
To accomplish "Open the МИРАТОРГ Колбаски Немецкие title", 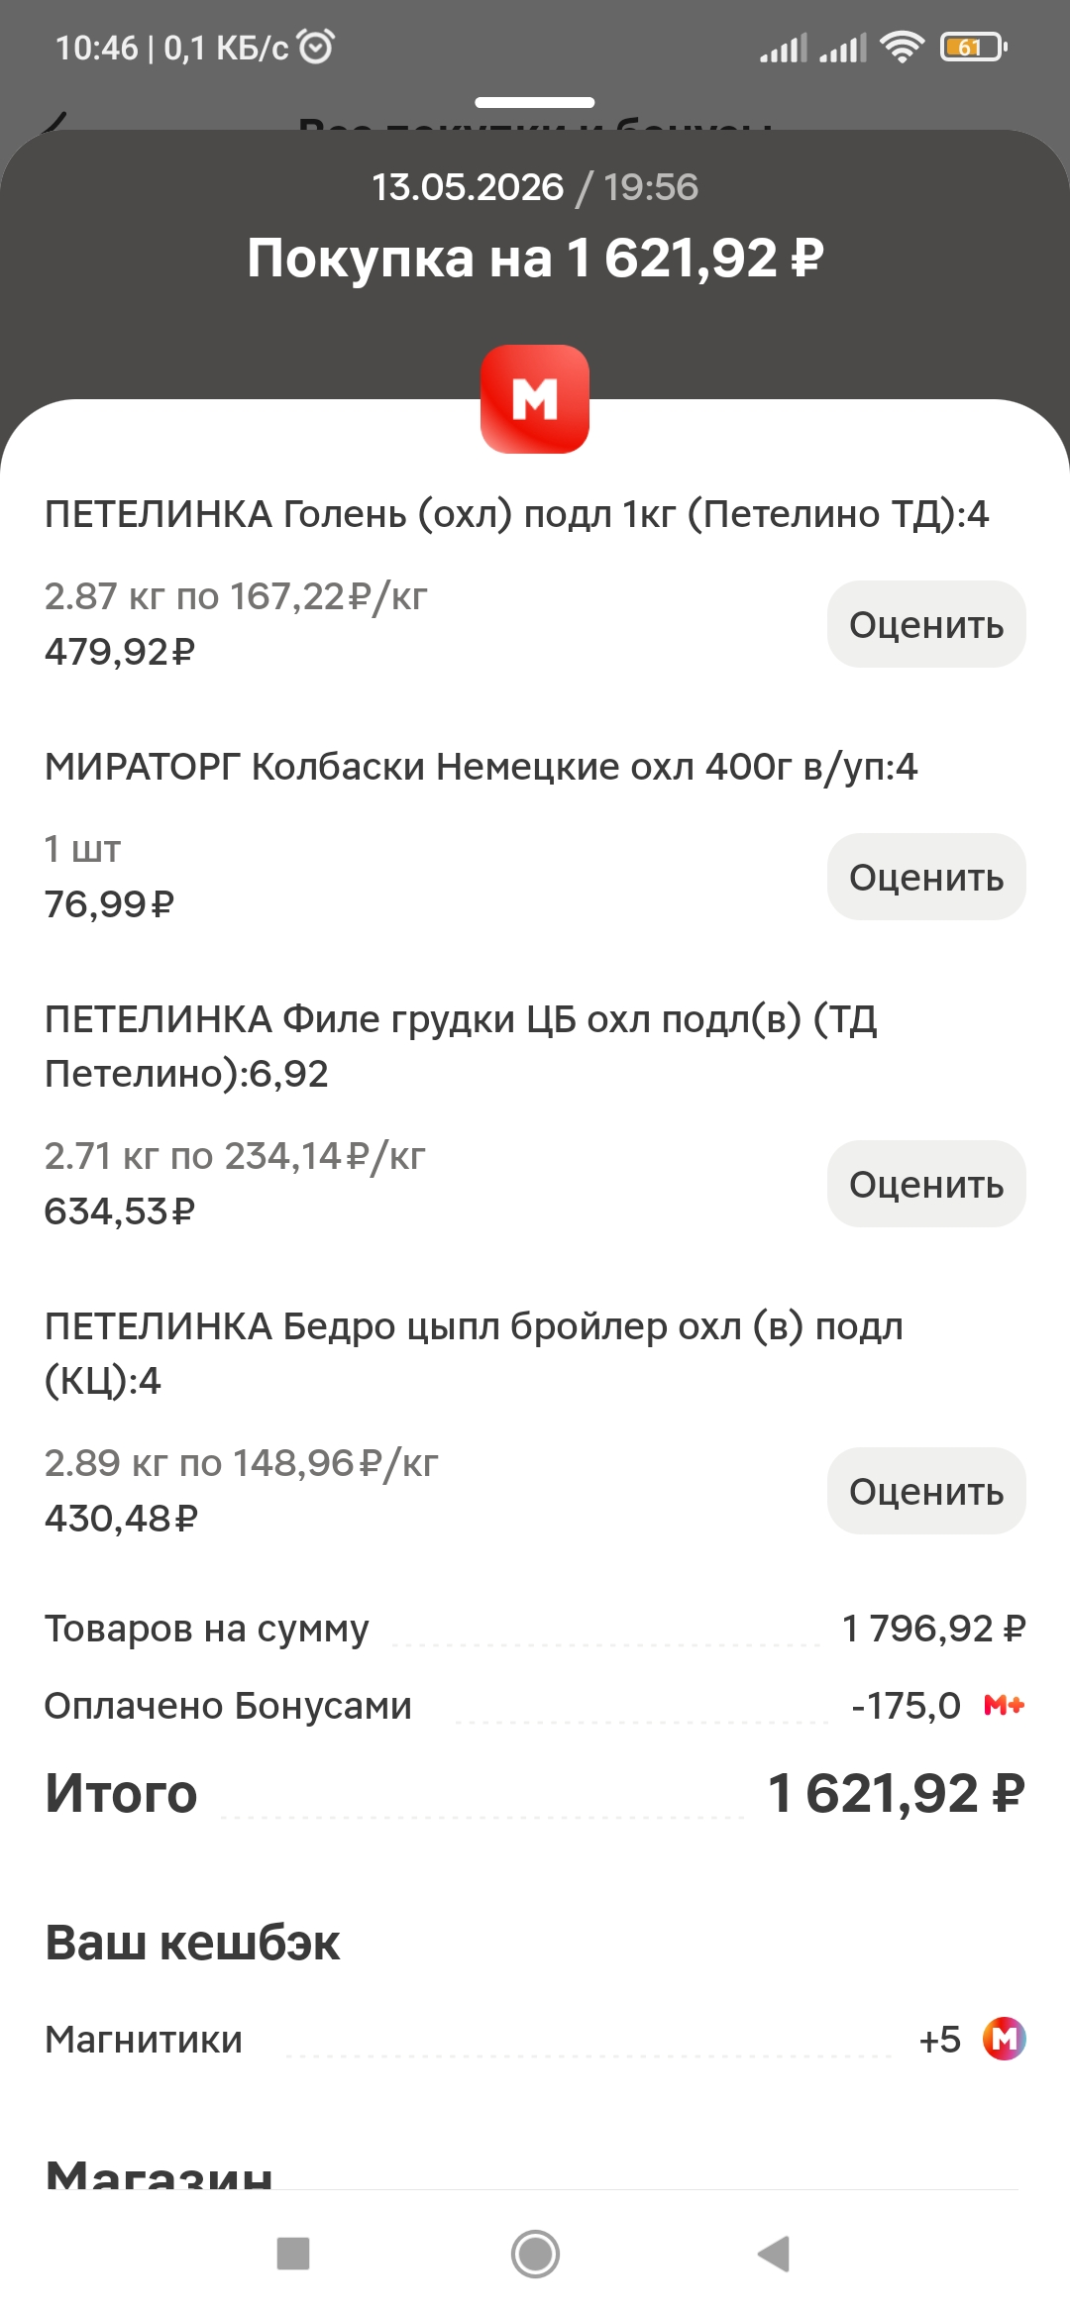I will (481, 767).
